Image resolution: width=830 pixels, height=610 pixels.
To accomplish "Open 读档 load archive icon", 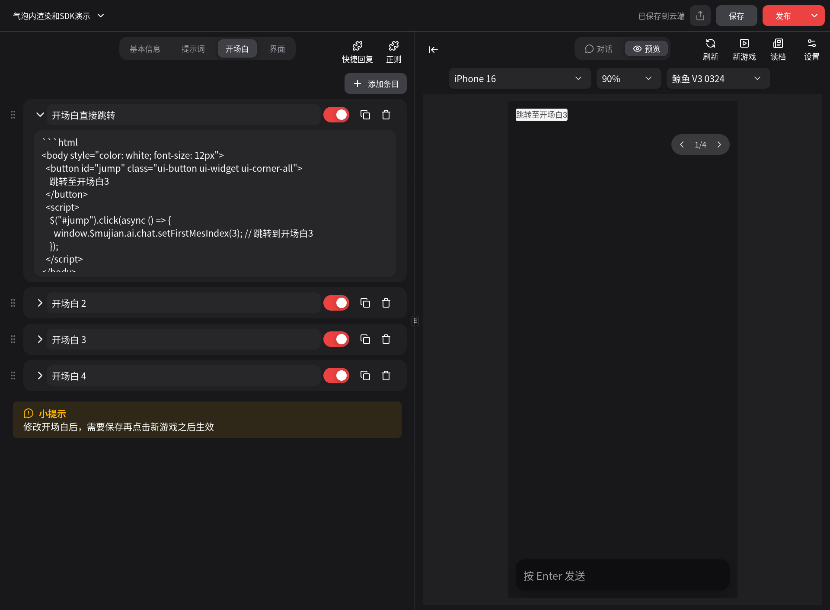I will click(778, 49).
